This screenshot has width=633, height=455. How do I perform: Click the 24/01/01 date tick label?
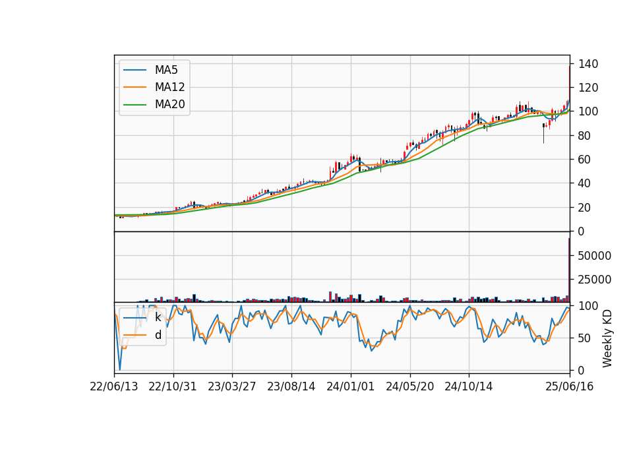point(350,386)
